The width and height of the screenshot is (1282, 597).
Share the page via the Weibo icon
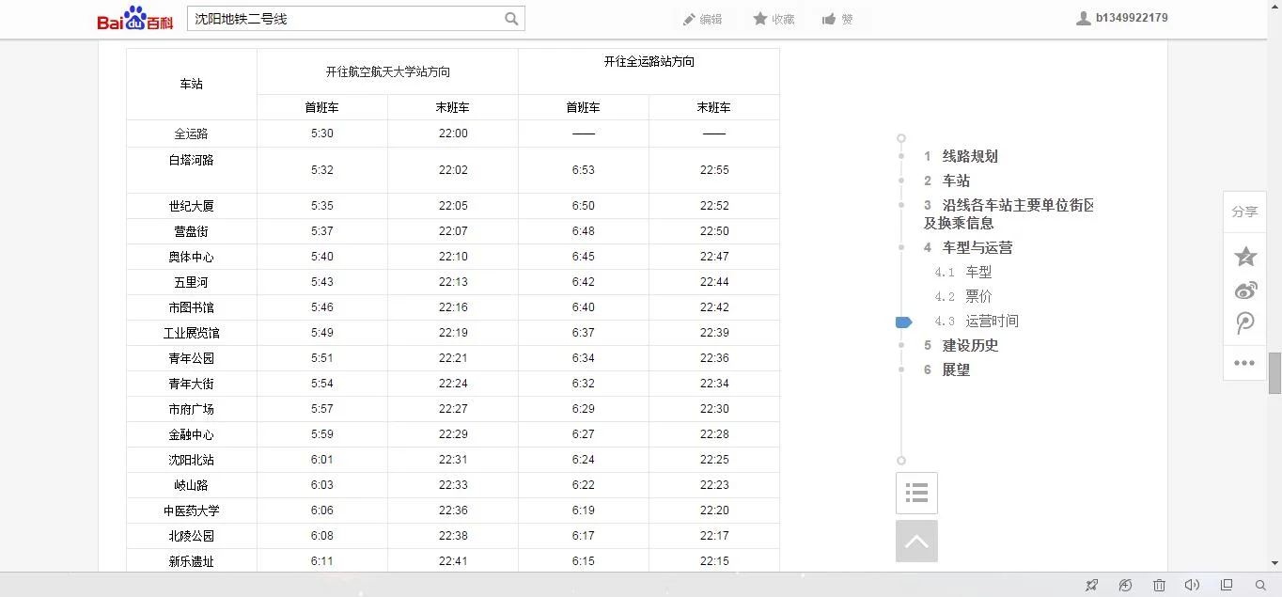[x=1244, y=290]
